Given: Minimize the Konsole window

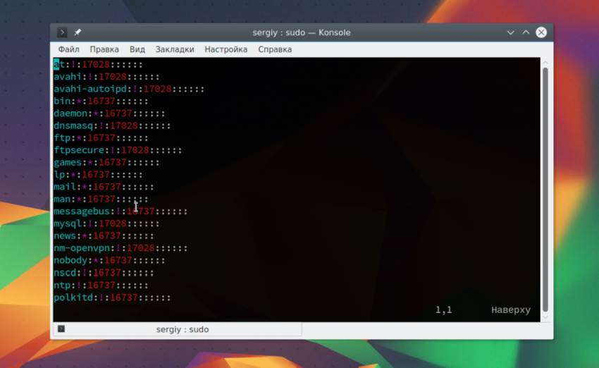Looking at the screenshot, I should (x=510, y=32).
